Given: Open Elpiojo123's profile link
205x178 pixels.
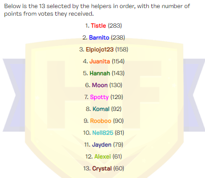Looking at the screenshot, I should point(100,49).
